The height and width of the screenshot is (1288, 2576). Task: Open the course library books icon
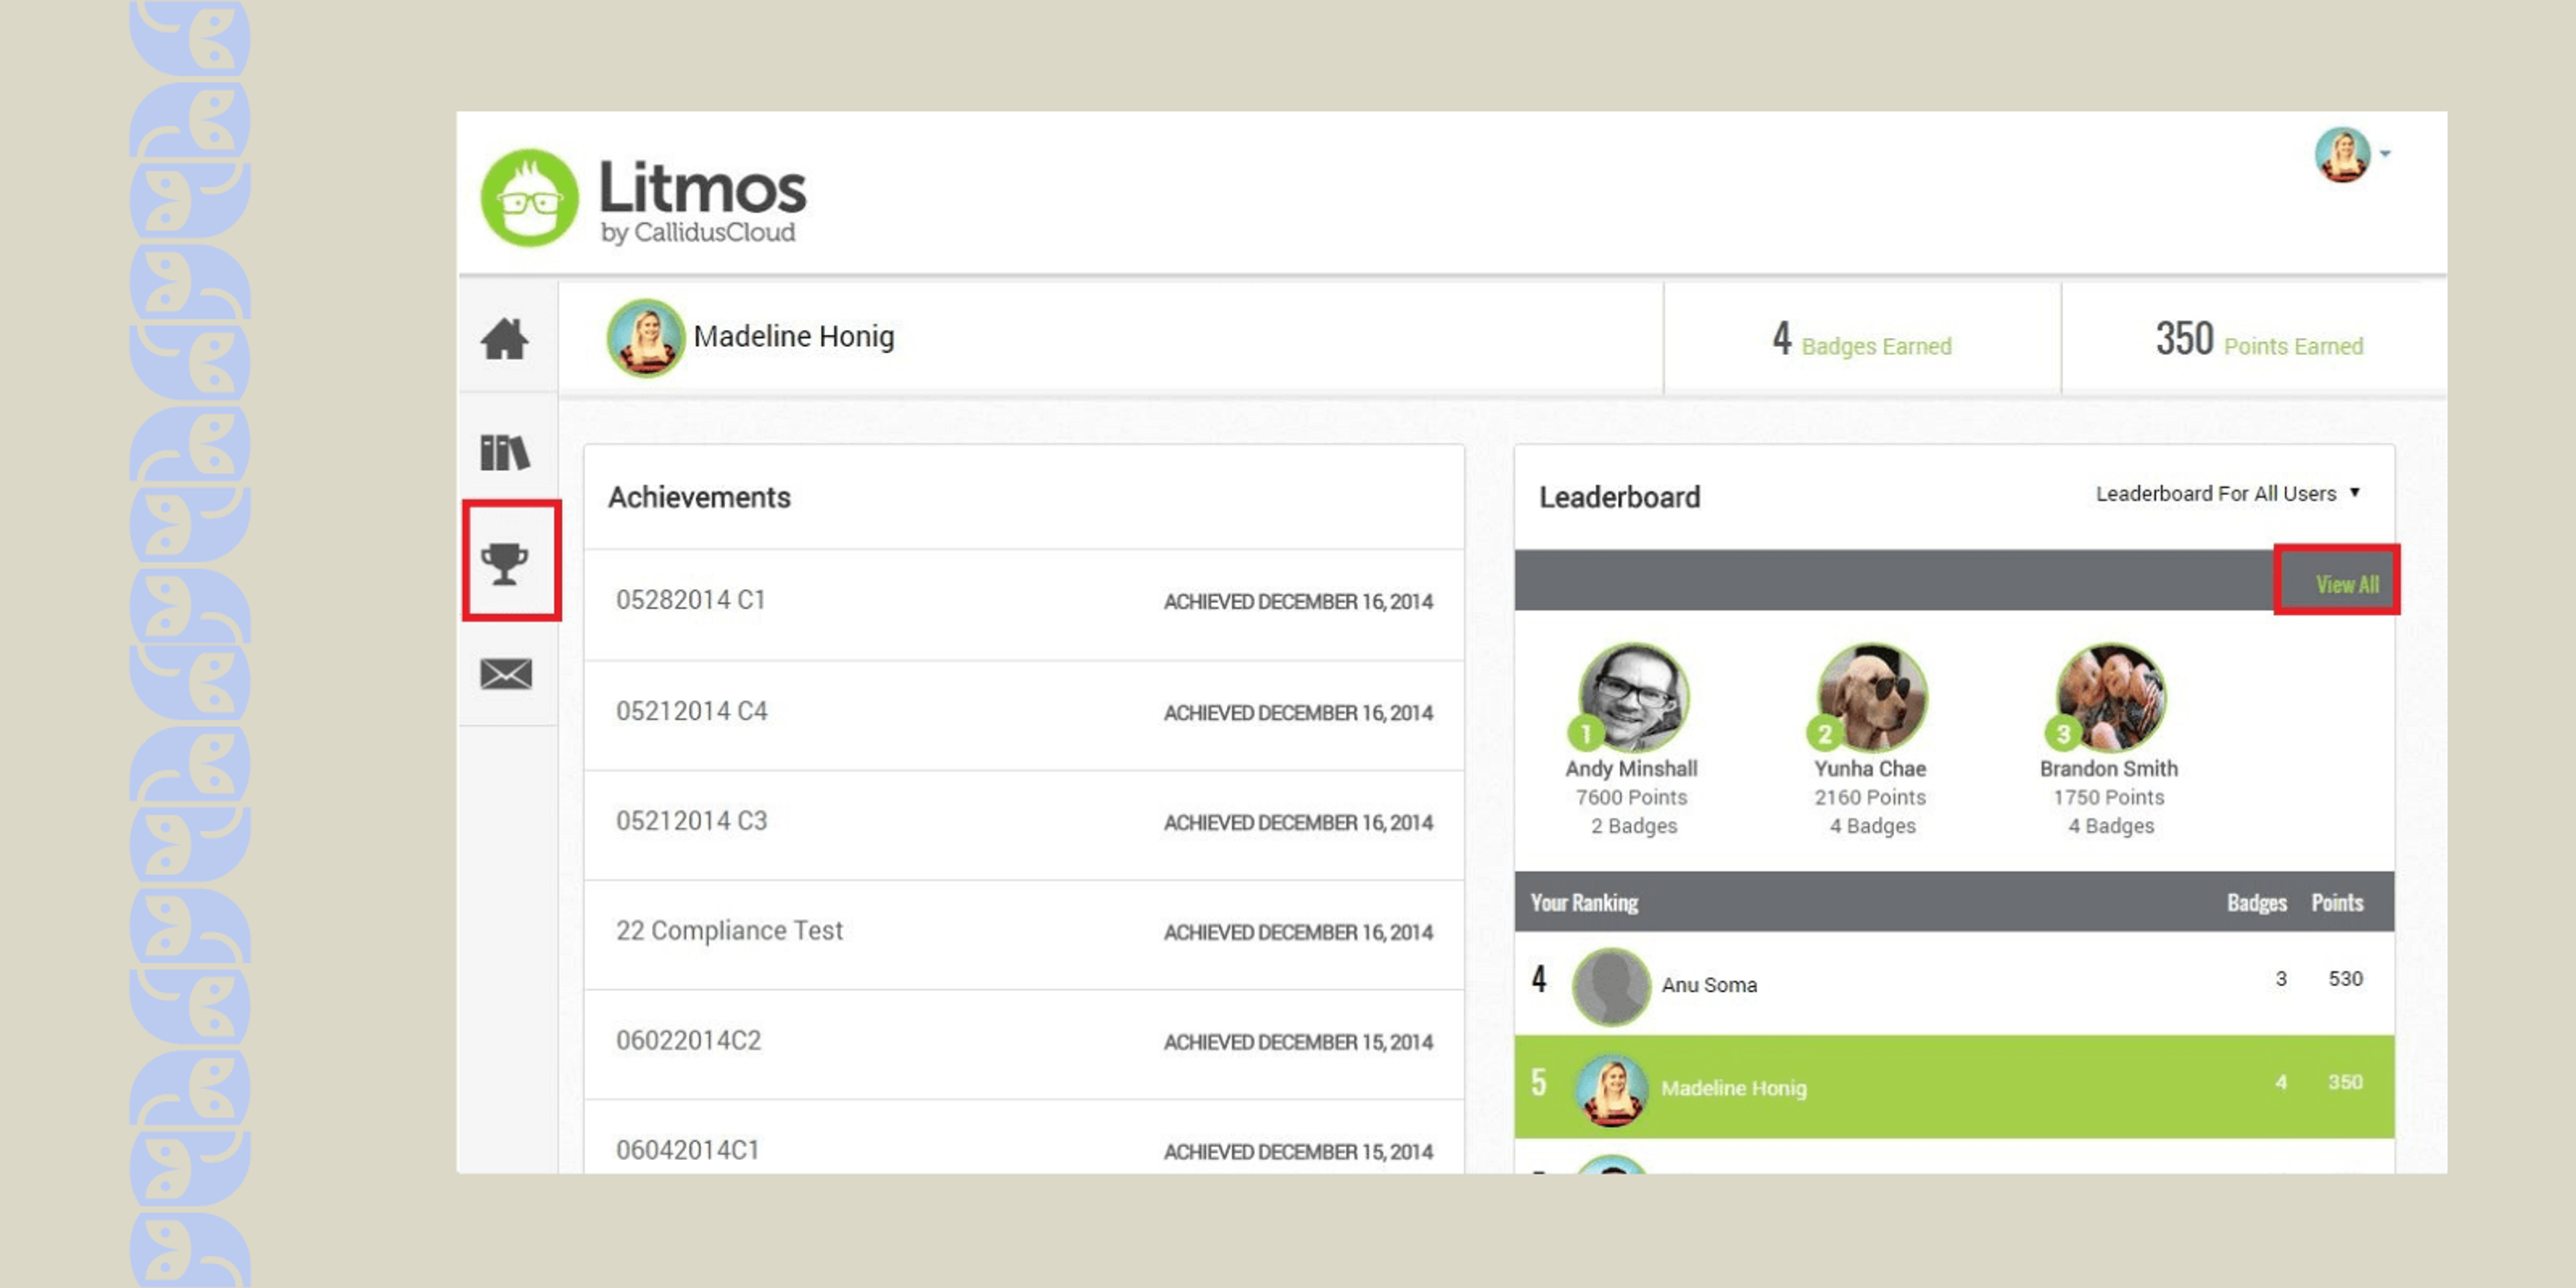point(505,452)
